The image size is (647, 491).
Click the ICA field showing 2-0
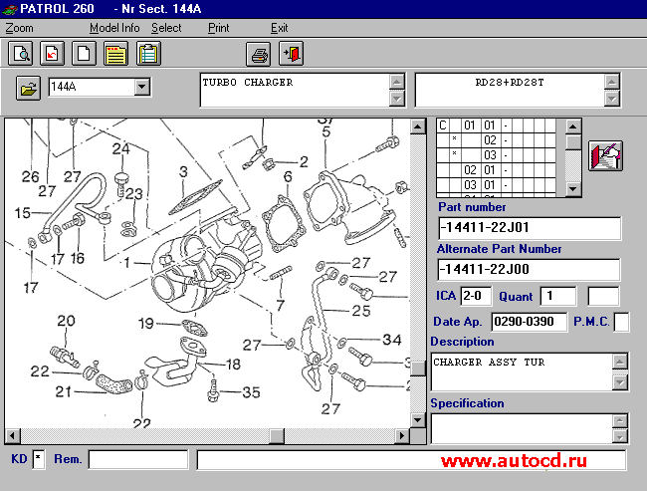pyautogui.click(x=476, y=296)
